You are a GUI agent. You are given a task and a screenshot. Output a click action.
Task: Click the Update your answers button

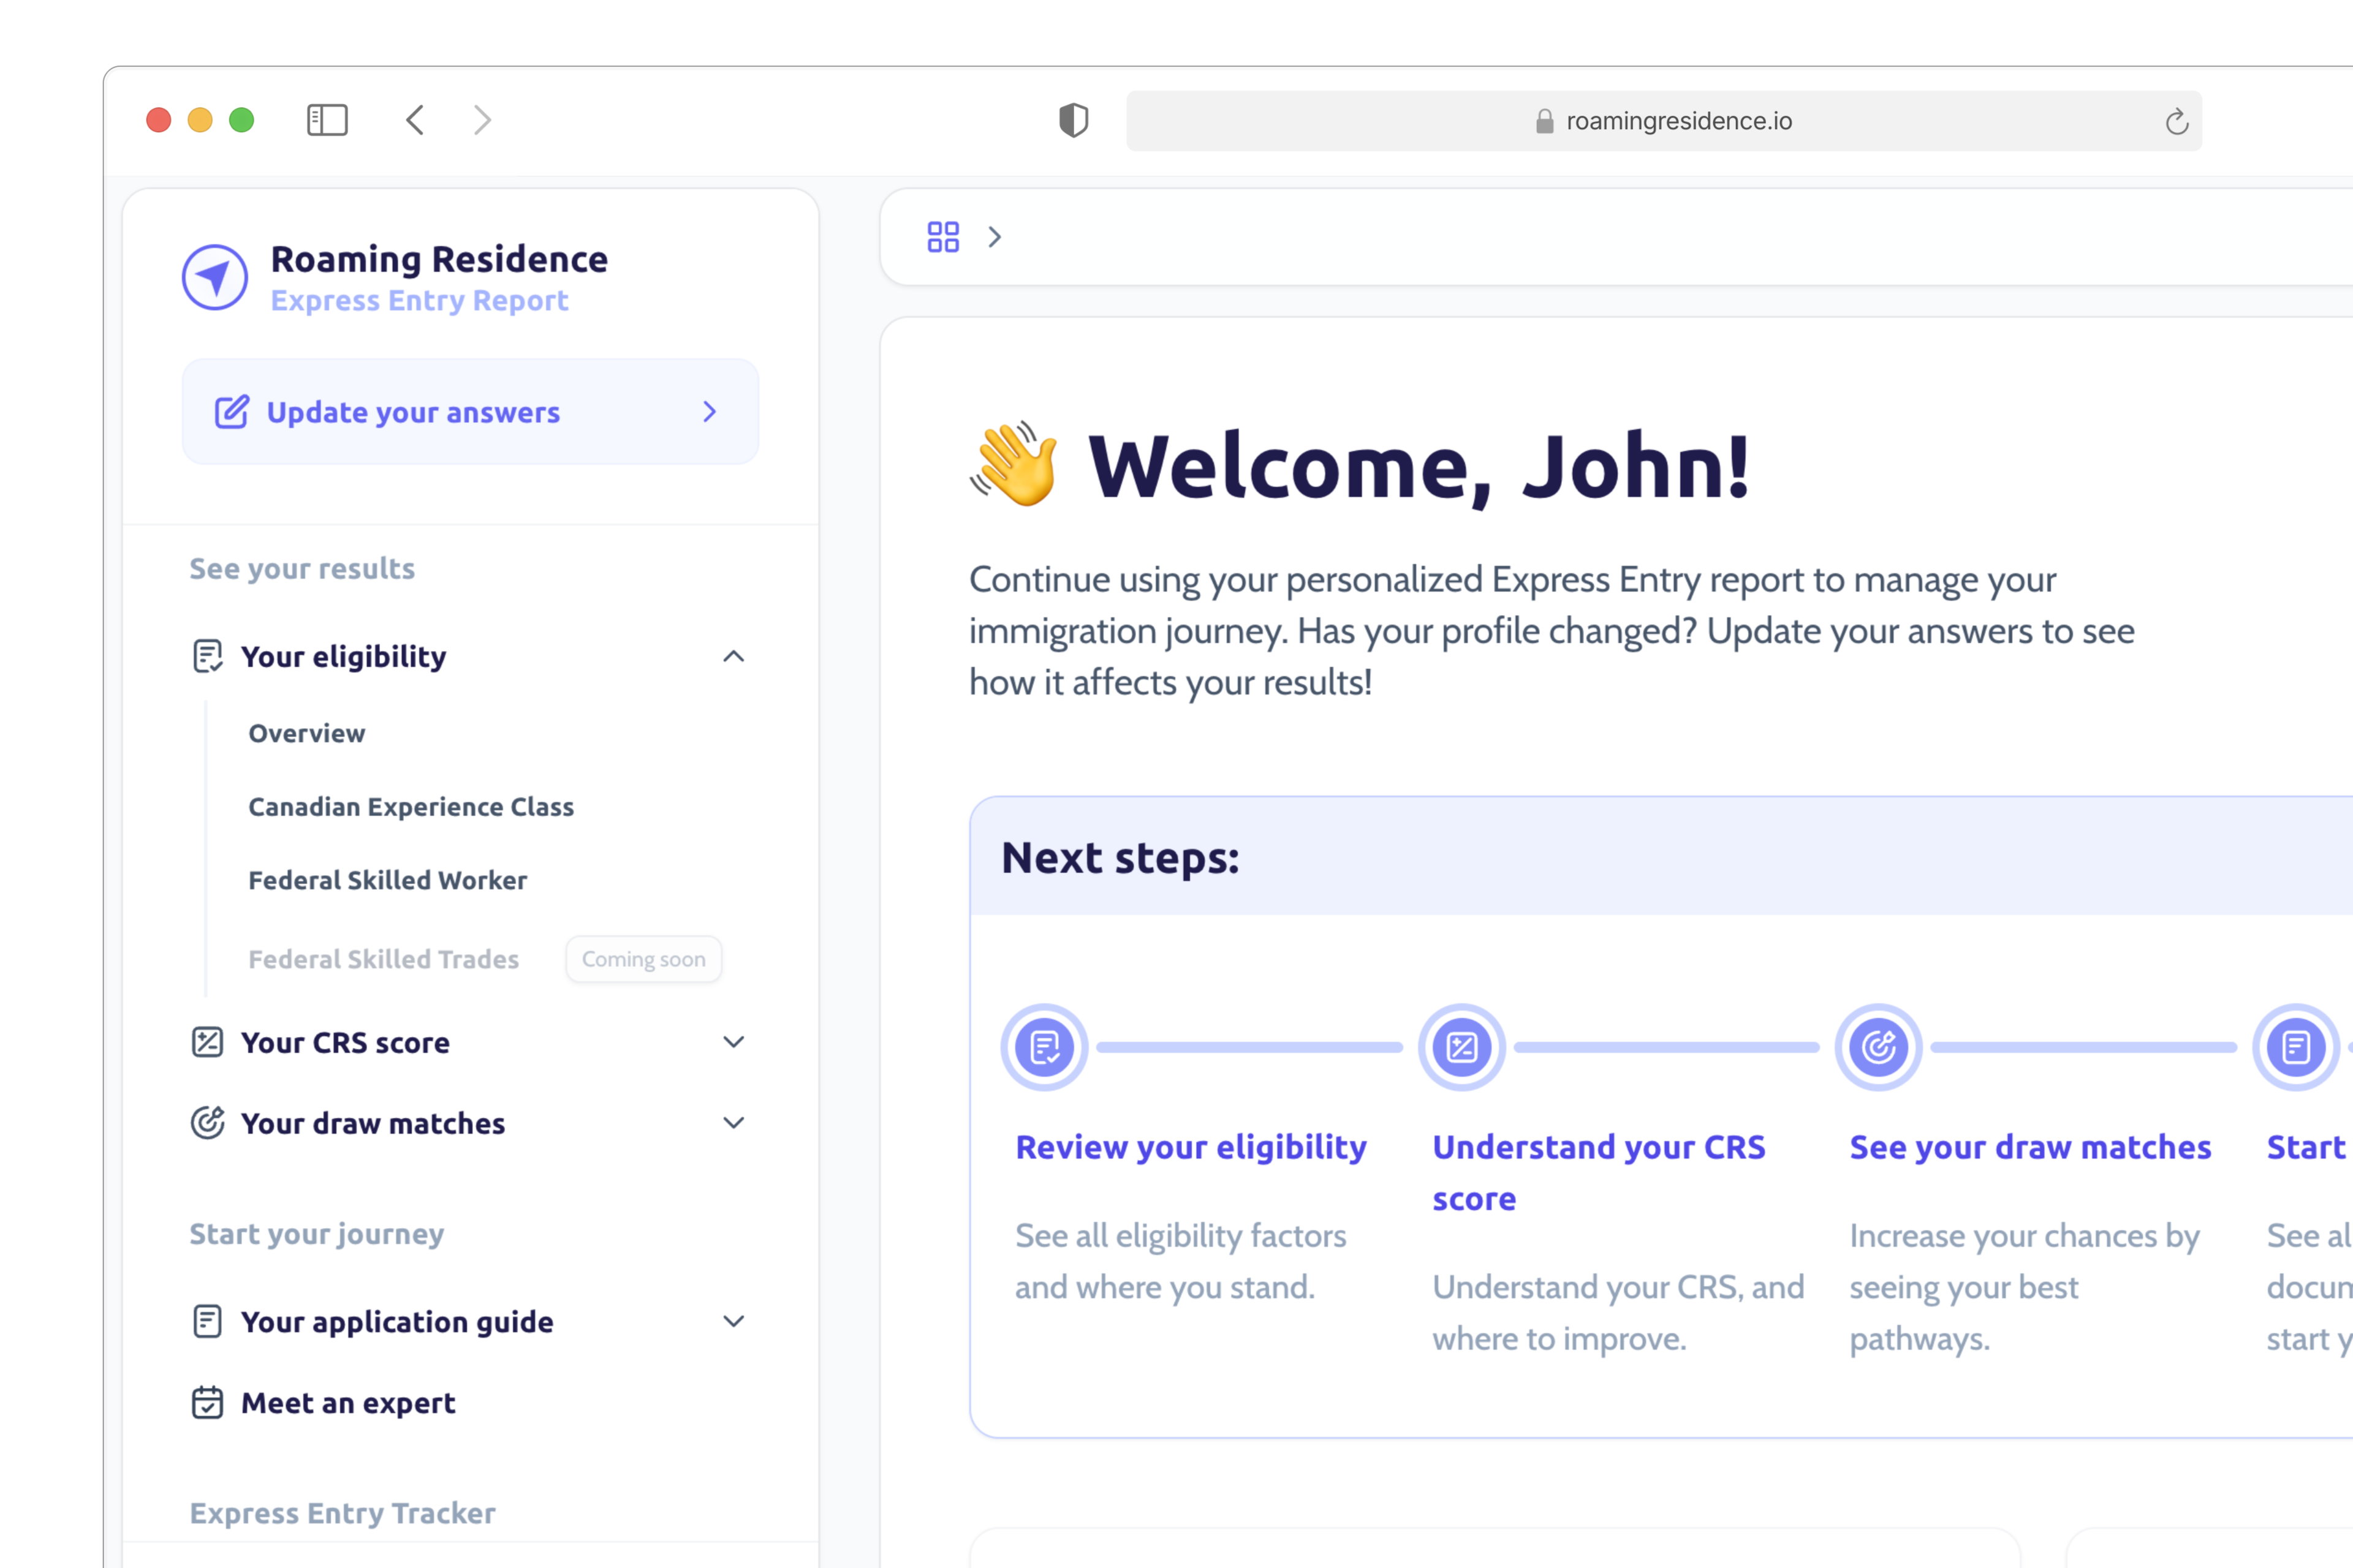click(x=470, y=412)
